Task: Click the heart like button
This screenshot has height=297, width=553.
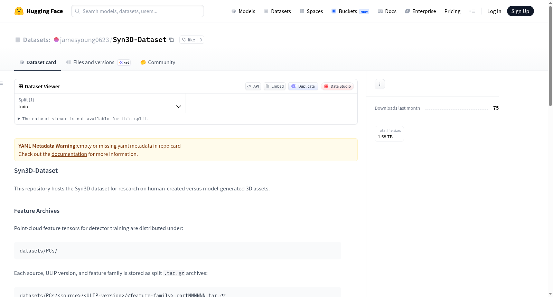Action: pos(188,40)
